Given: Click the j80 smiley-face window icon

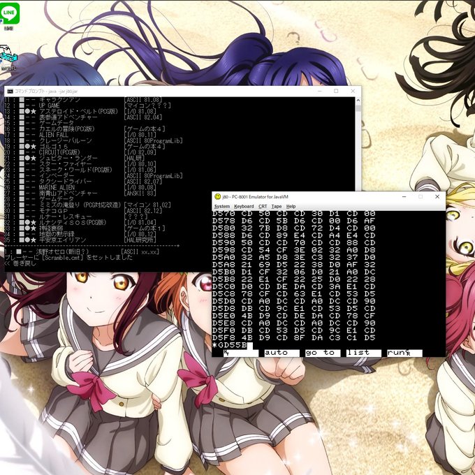Looking at the screenshot, I should (x=217, y=196).
